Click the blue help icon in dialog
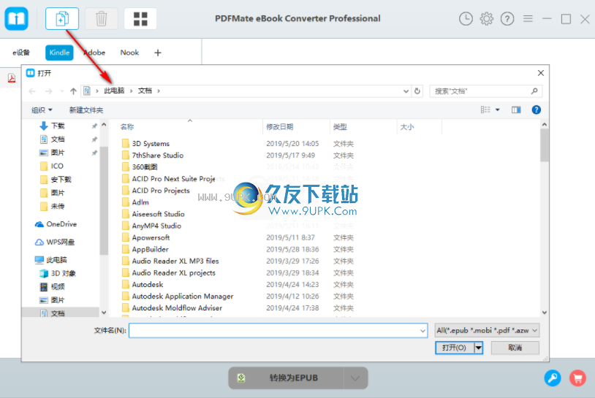The width and height of the screenshot is (595, 398). 537,110
